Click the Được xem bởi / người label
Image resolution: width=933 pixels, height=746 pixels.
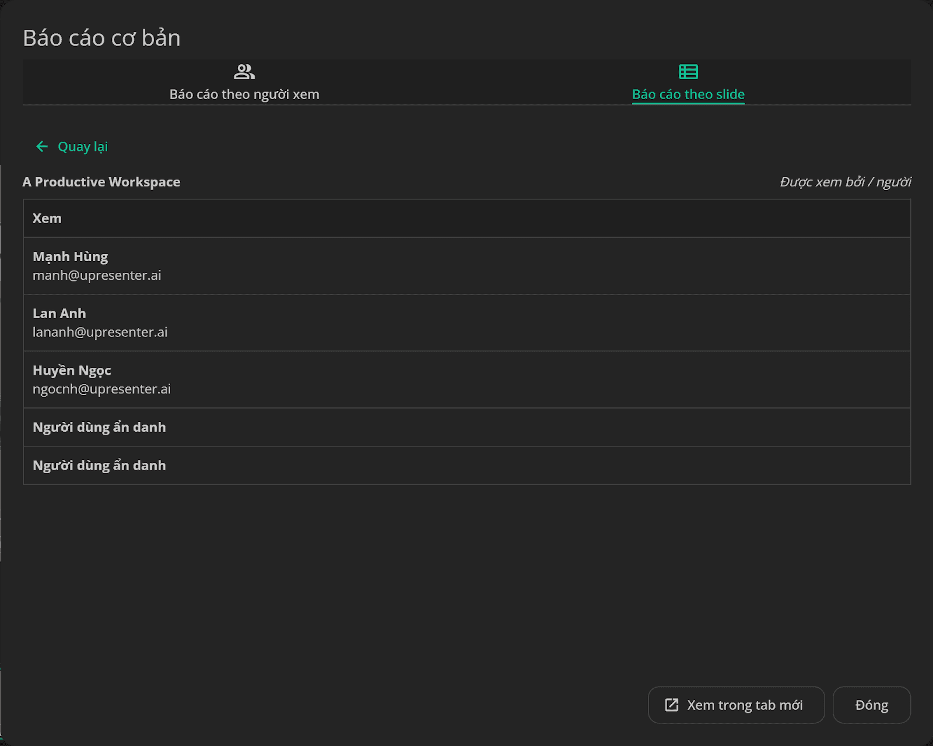[846, 182]
